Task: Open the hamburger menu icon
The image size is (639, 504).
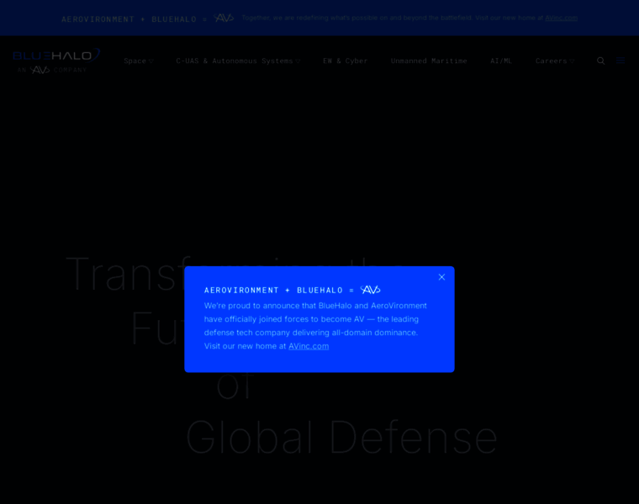Action: tap(621, 60)
